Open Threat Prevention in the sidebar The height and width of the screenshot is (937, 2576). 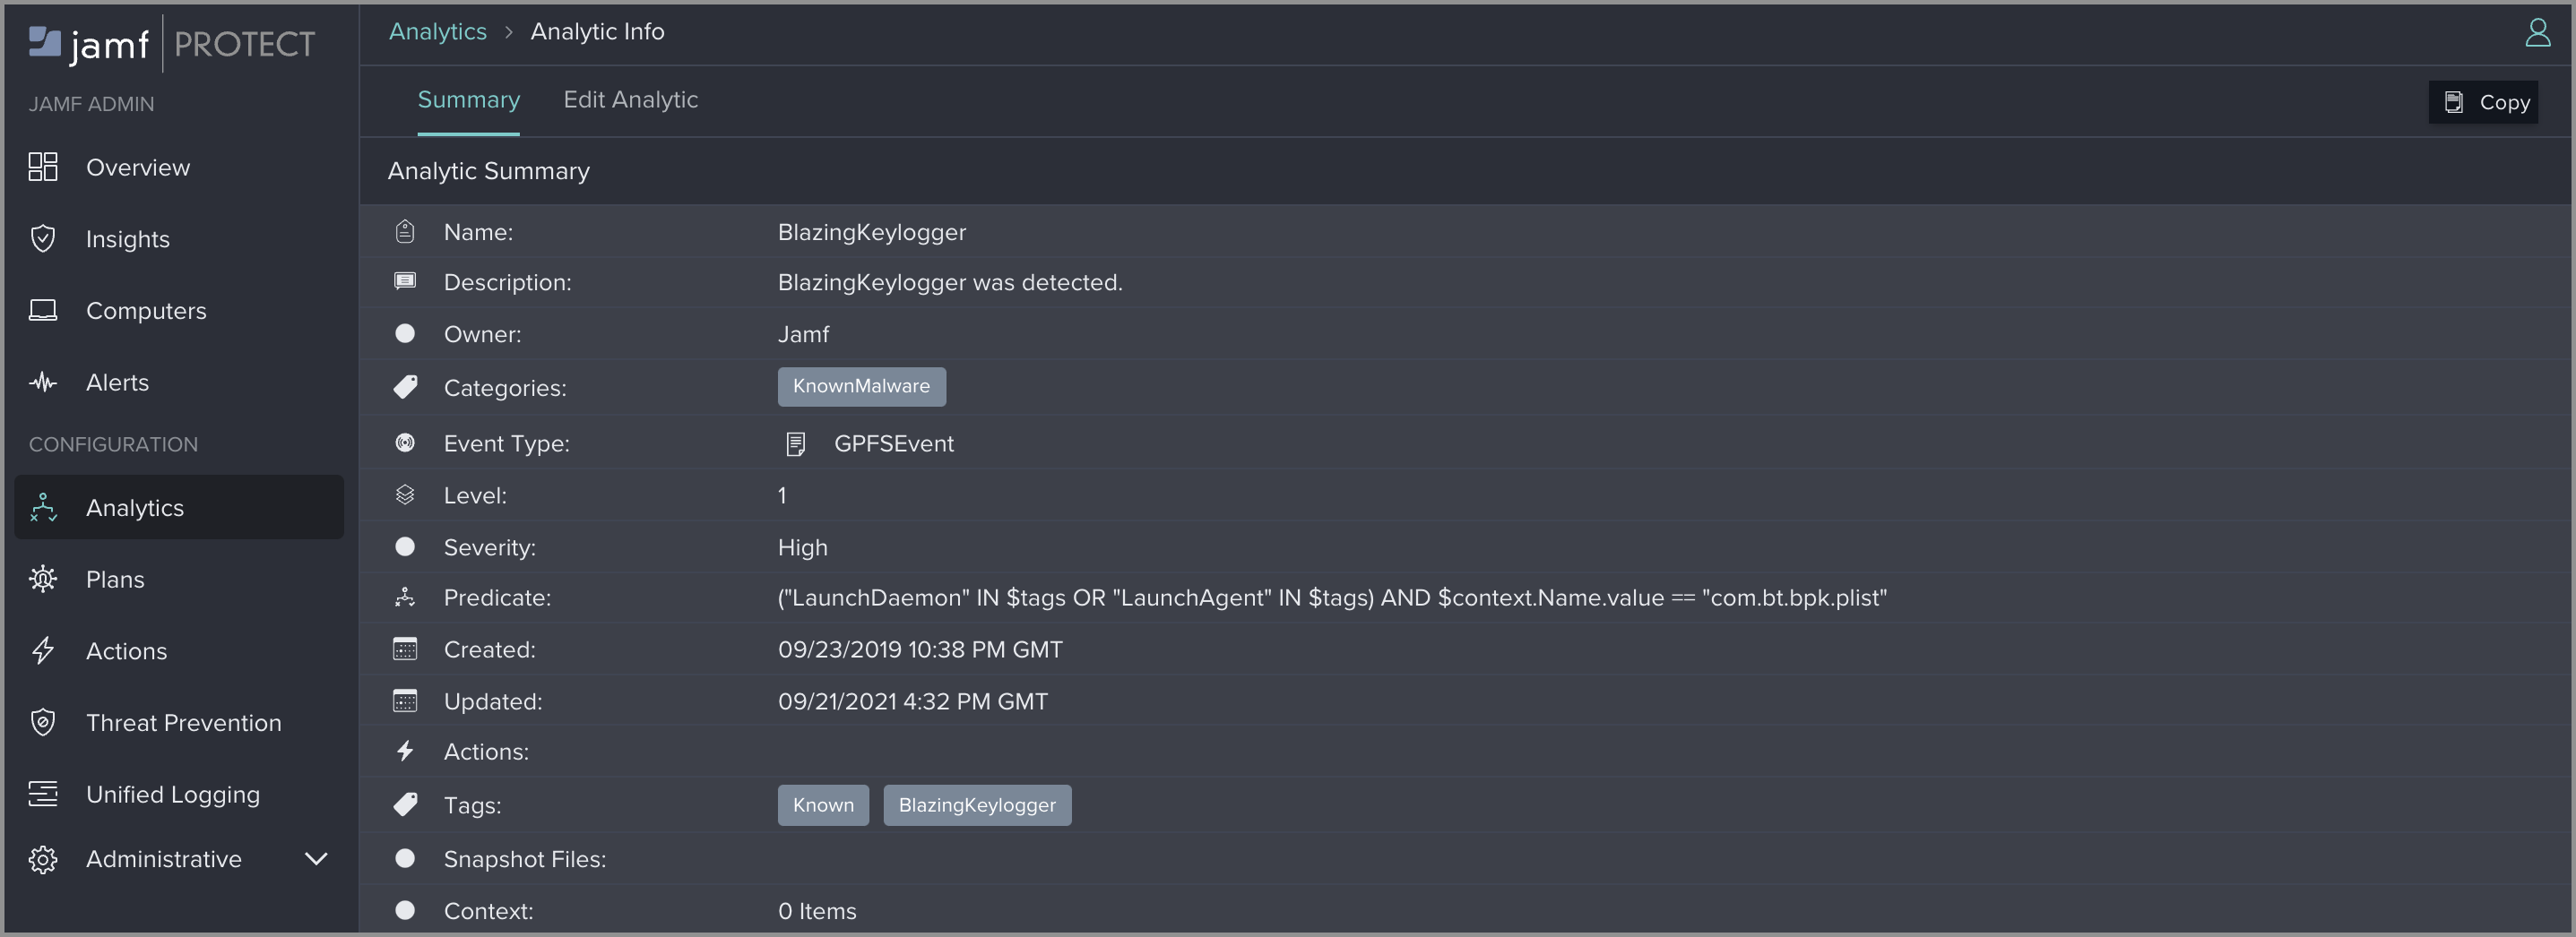tap(179, 722)
